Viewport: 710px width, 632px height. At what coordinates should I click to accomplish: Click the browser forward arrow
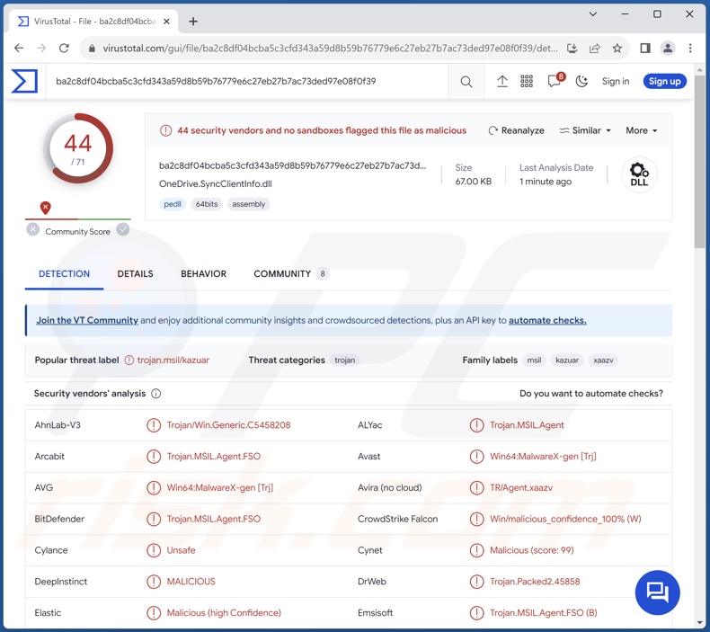[x=41, y=48]
